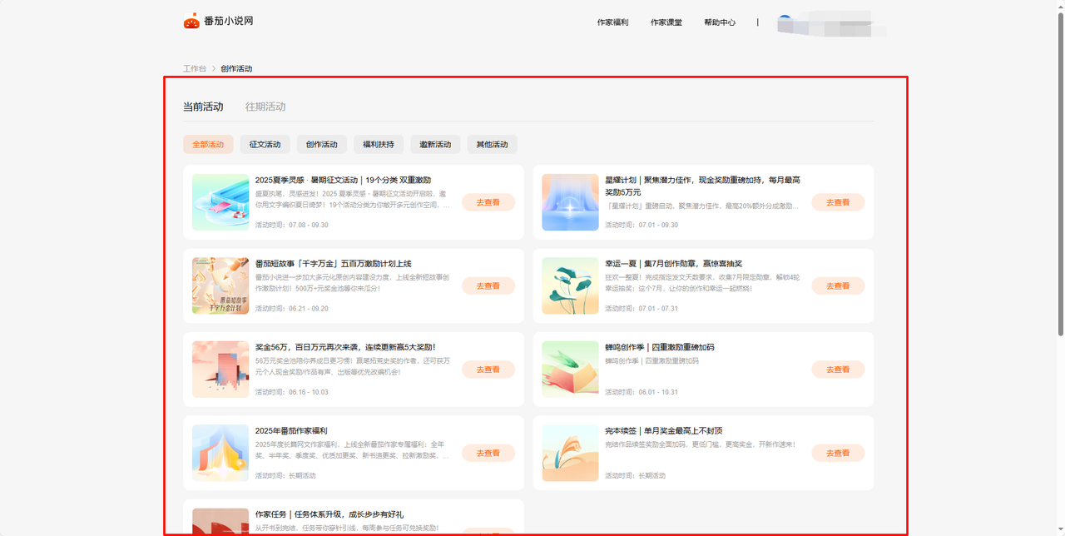Open the 完本续签 activity thumbnail
The image size is (1065, 536).
570,453
